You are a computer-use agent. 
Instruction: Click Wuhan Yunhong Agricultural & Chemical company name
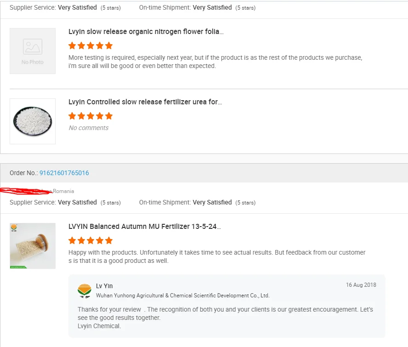[182, 296]
